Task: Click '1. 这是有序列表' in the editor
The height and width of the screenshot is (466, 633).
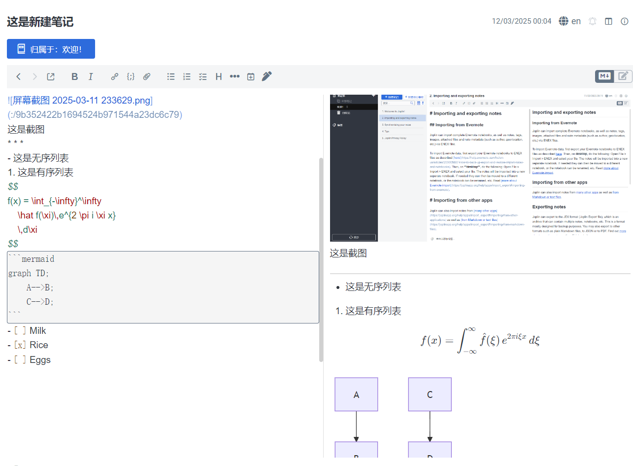Action: click(x=40, y=173)
